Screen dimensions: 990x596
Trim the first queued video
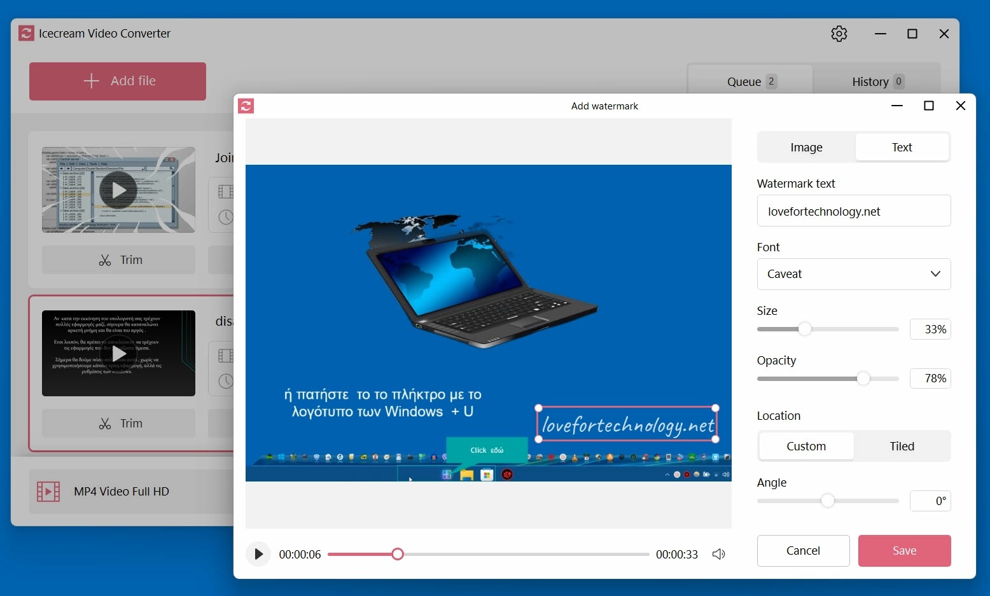point(119,260)
